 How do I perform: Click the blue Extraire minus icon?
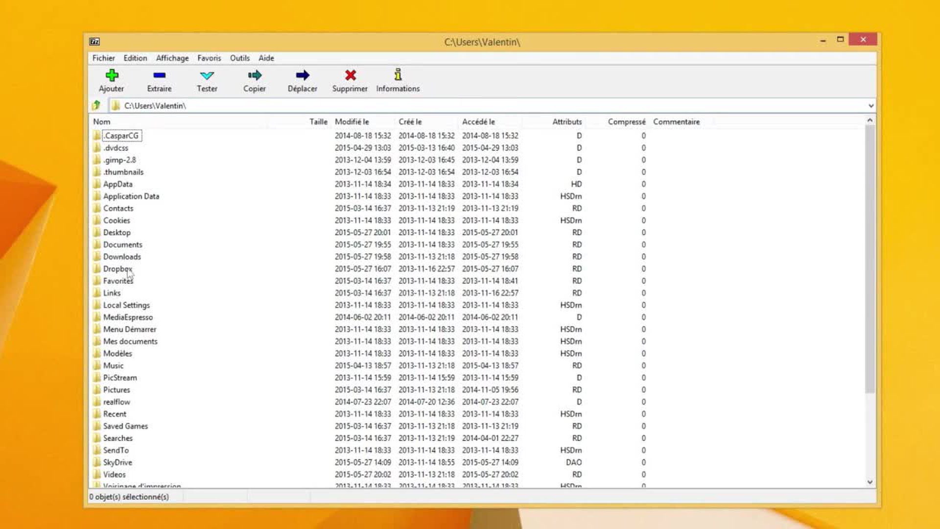pos(159,75)
